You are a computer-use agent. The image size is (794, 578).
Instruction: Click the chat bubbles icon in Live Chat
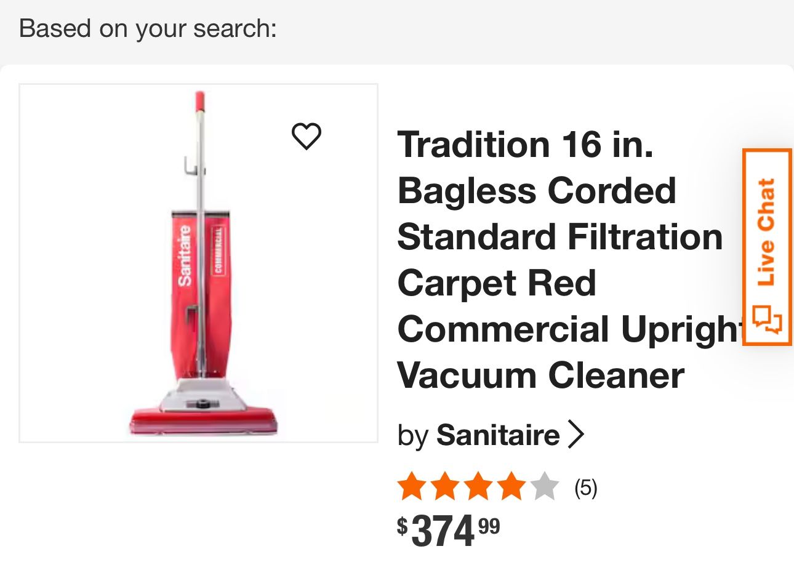(x=767, y=319)
